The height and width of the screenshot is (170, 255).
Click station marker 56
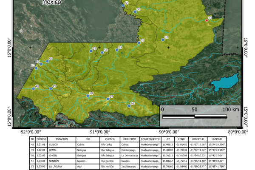coord(129,105)
